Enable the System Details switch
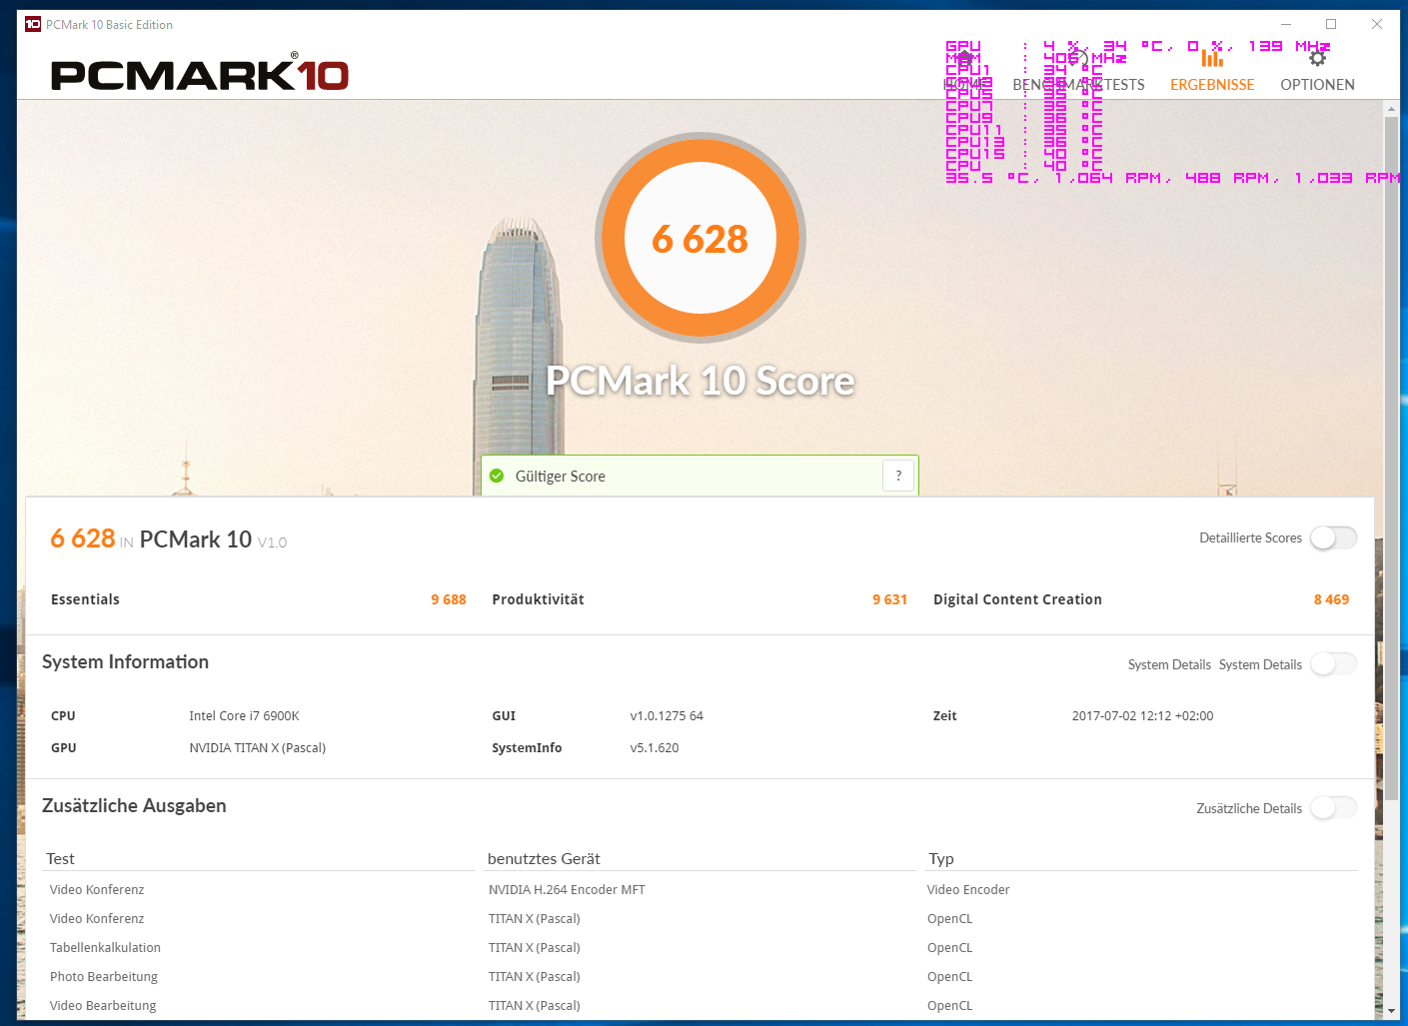1408x1026 pixels. [x=1333, y=664]
